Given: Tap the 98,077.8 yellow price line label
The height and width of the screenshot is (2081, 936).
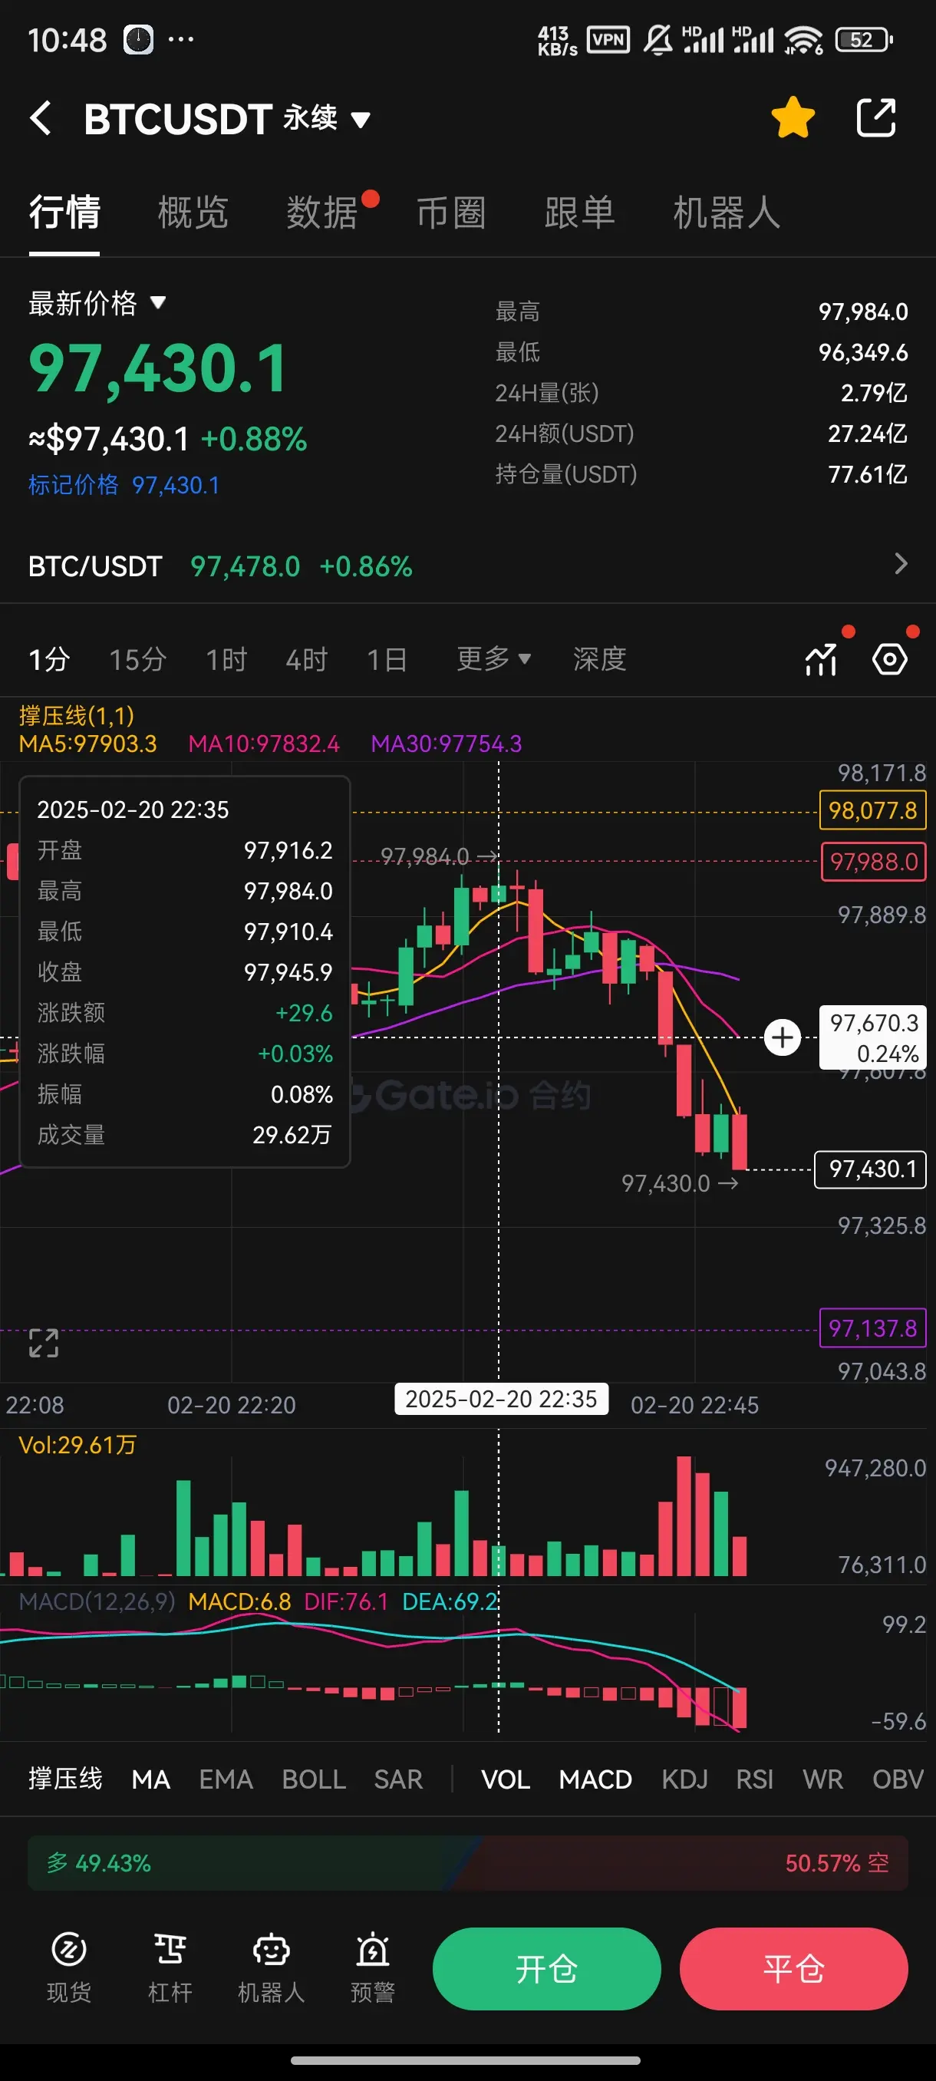Looking at the screenshot, I should pyautogui.click(x=873, y=810).
